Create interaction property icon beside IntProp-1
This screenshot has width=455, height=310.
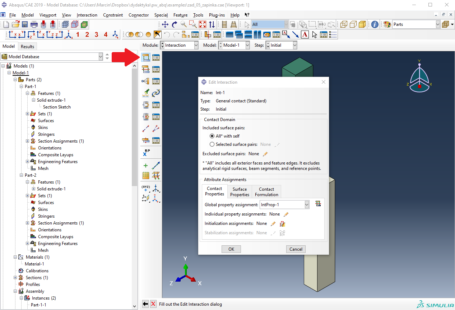tap(317, 204)
